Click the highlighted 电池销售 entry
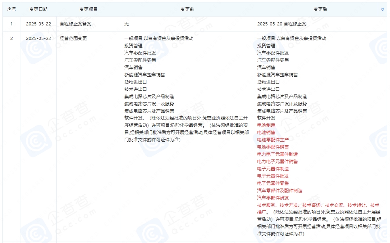Image resolution: width=390 pixels, height=243 pixels. 266,132
